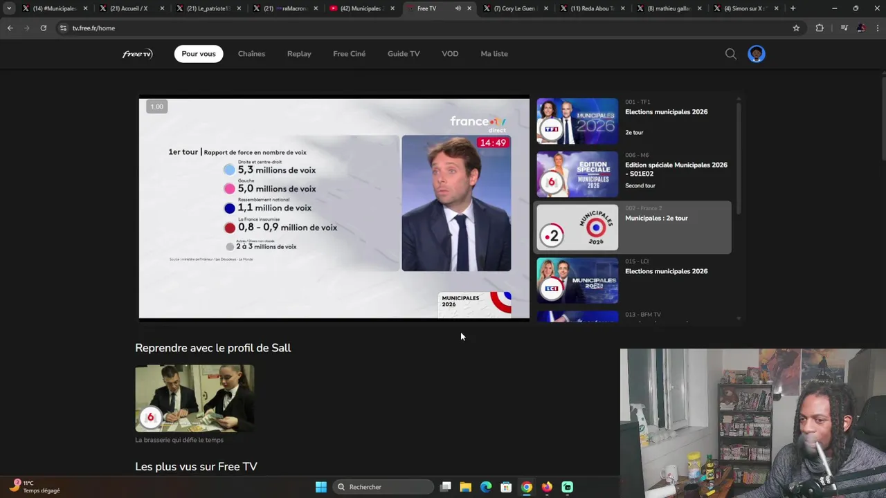The image size is (886, 498).
Task: Open the weather widget showing 11°C
Action: [x=35, y=487]
